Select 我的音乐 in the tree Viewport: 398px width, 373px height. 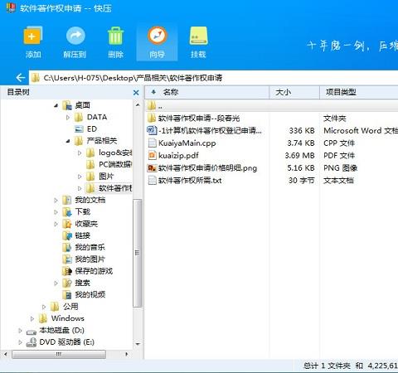(x=90, y=247)
